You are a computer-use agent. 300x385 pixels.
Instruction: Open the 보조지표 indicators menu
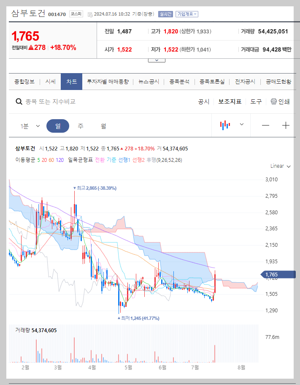coord(230,101)
